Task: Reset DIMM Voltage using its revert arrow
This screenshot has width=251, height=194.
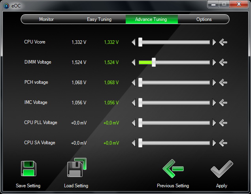Action: [223, 62]
